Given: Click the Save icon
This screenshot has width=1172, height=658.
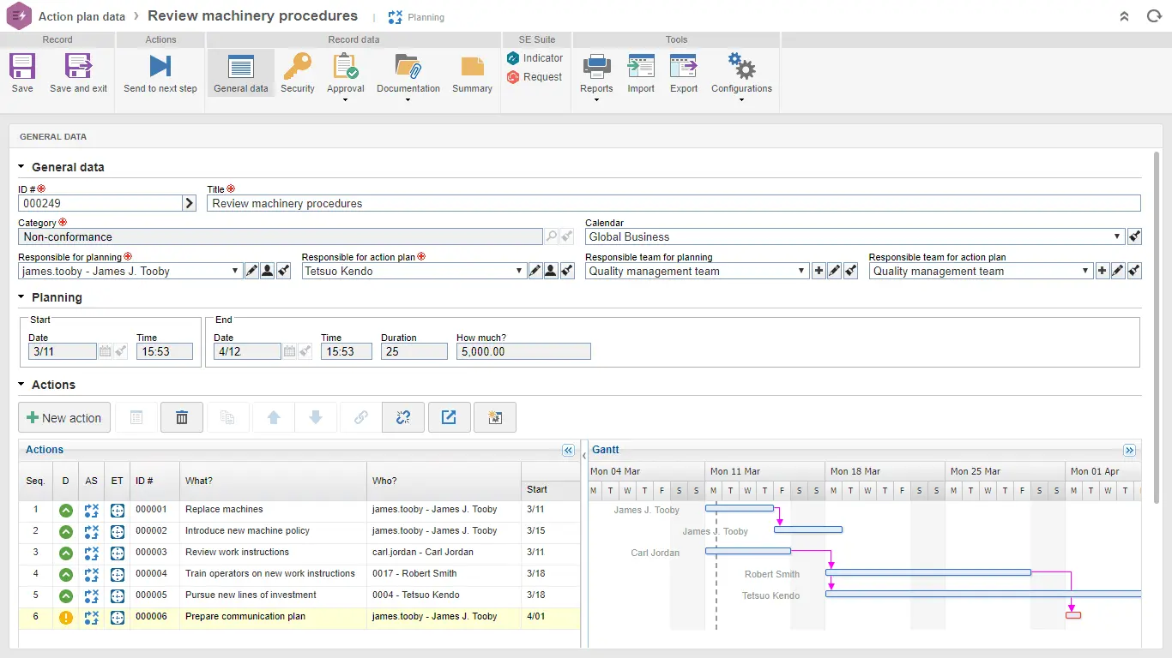Looking at the screenshot, I should [x=21, y=72].
